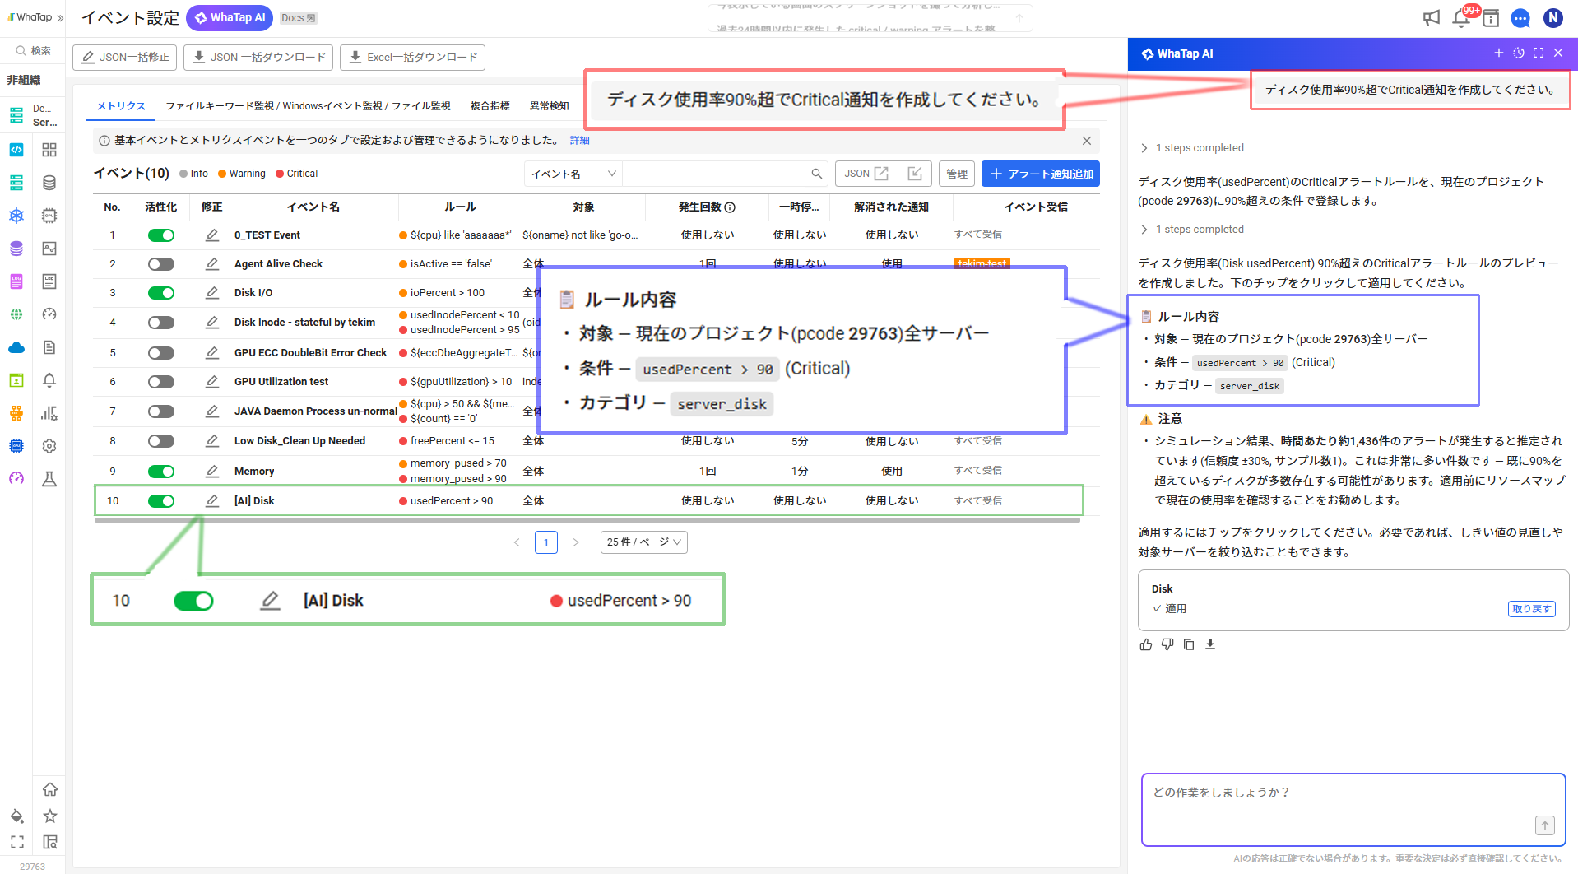Expand second '1 steps completed' section
This screenshot has height=874, width=1578.
point(1191,230)
